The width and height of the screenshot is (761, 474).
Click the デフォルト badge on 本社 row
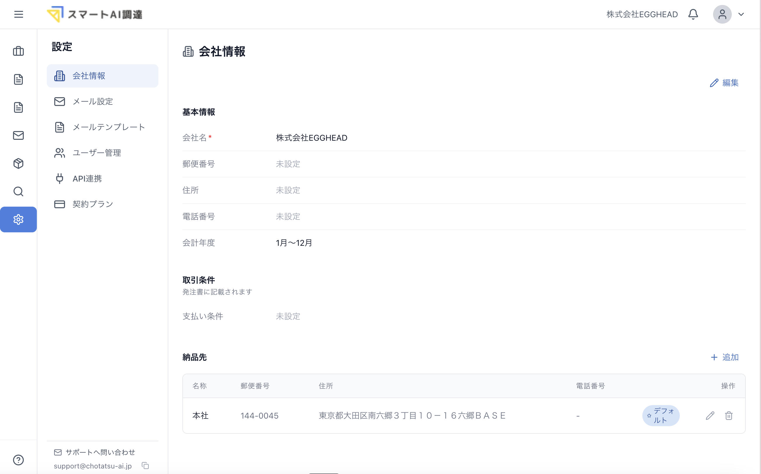[x=661, y=416]
